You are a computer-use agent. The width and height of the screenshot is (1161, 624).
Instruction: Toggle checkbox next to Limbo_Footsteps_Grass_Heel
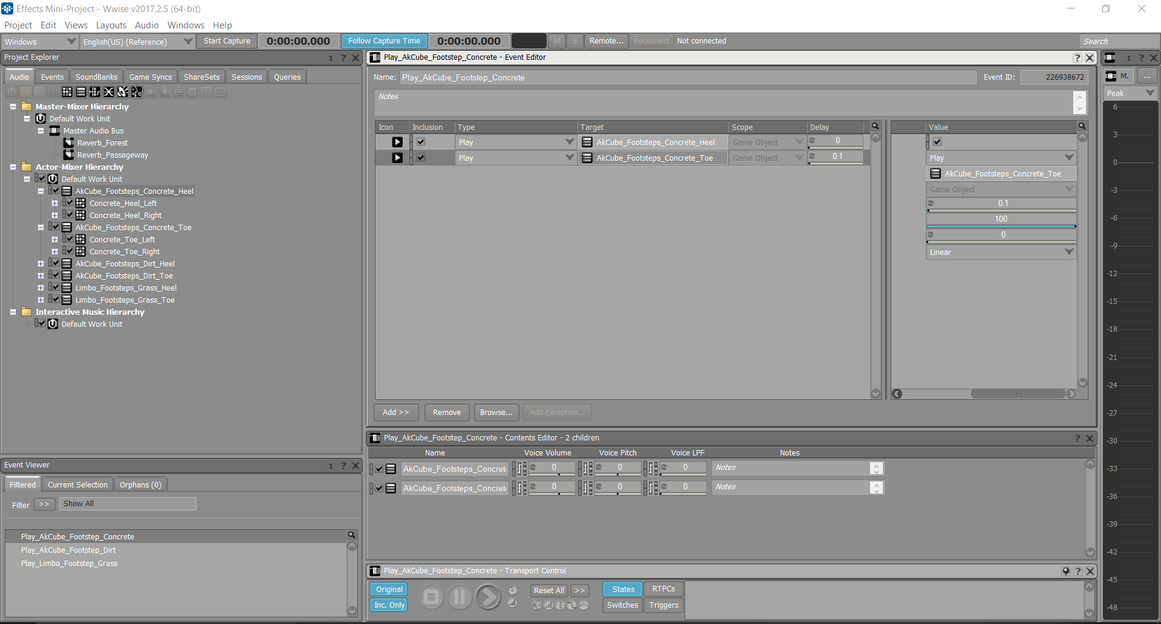coord(56,287)
